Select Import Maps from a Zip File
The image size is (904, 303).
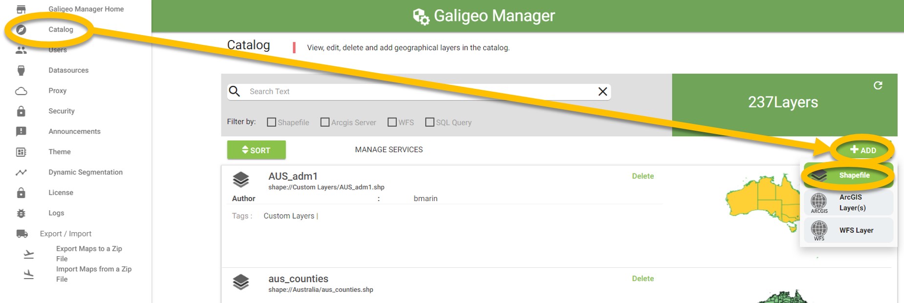[x=94, y=274]
